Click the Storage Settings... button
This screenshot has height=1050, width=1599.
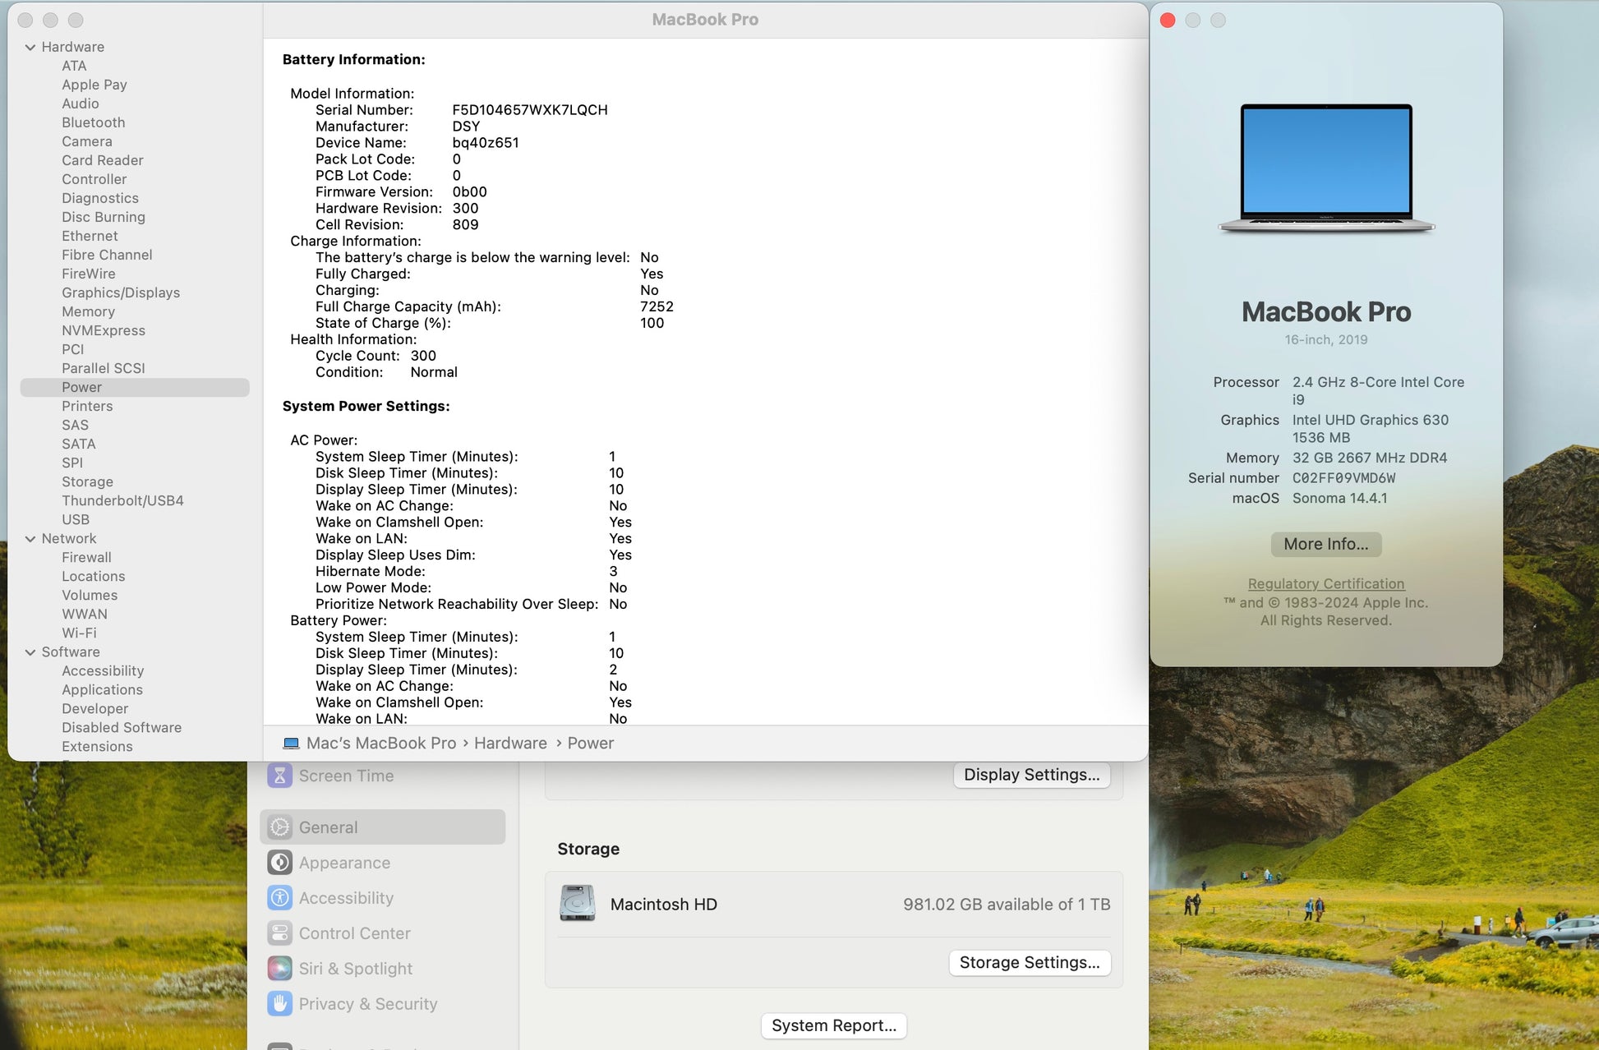coord(1029,963)
